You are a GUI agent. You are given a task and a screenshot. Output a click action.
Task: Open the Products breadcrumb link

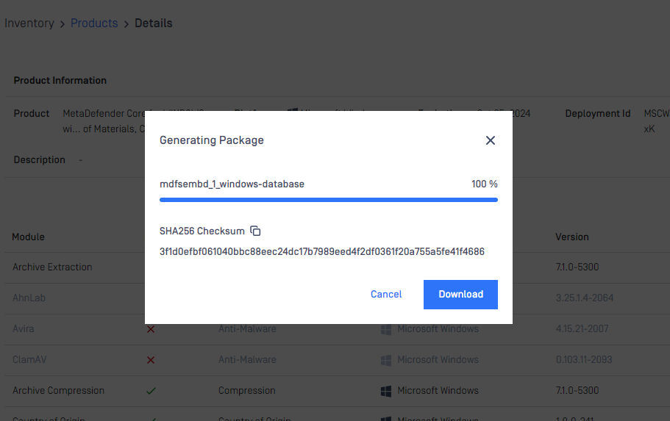pos(94,23)
